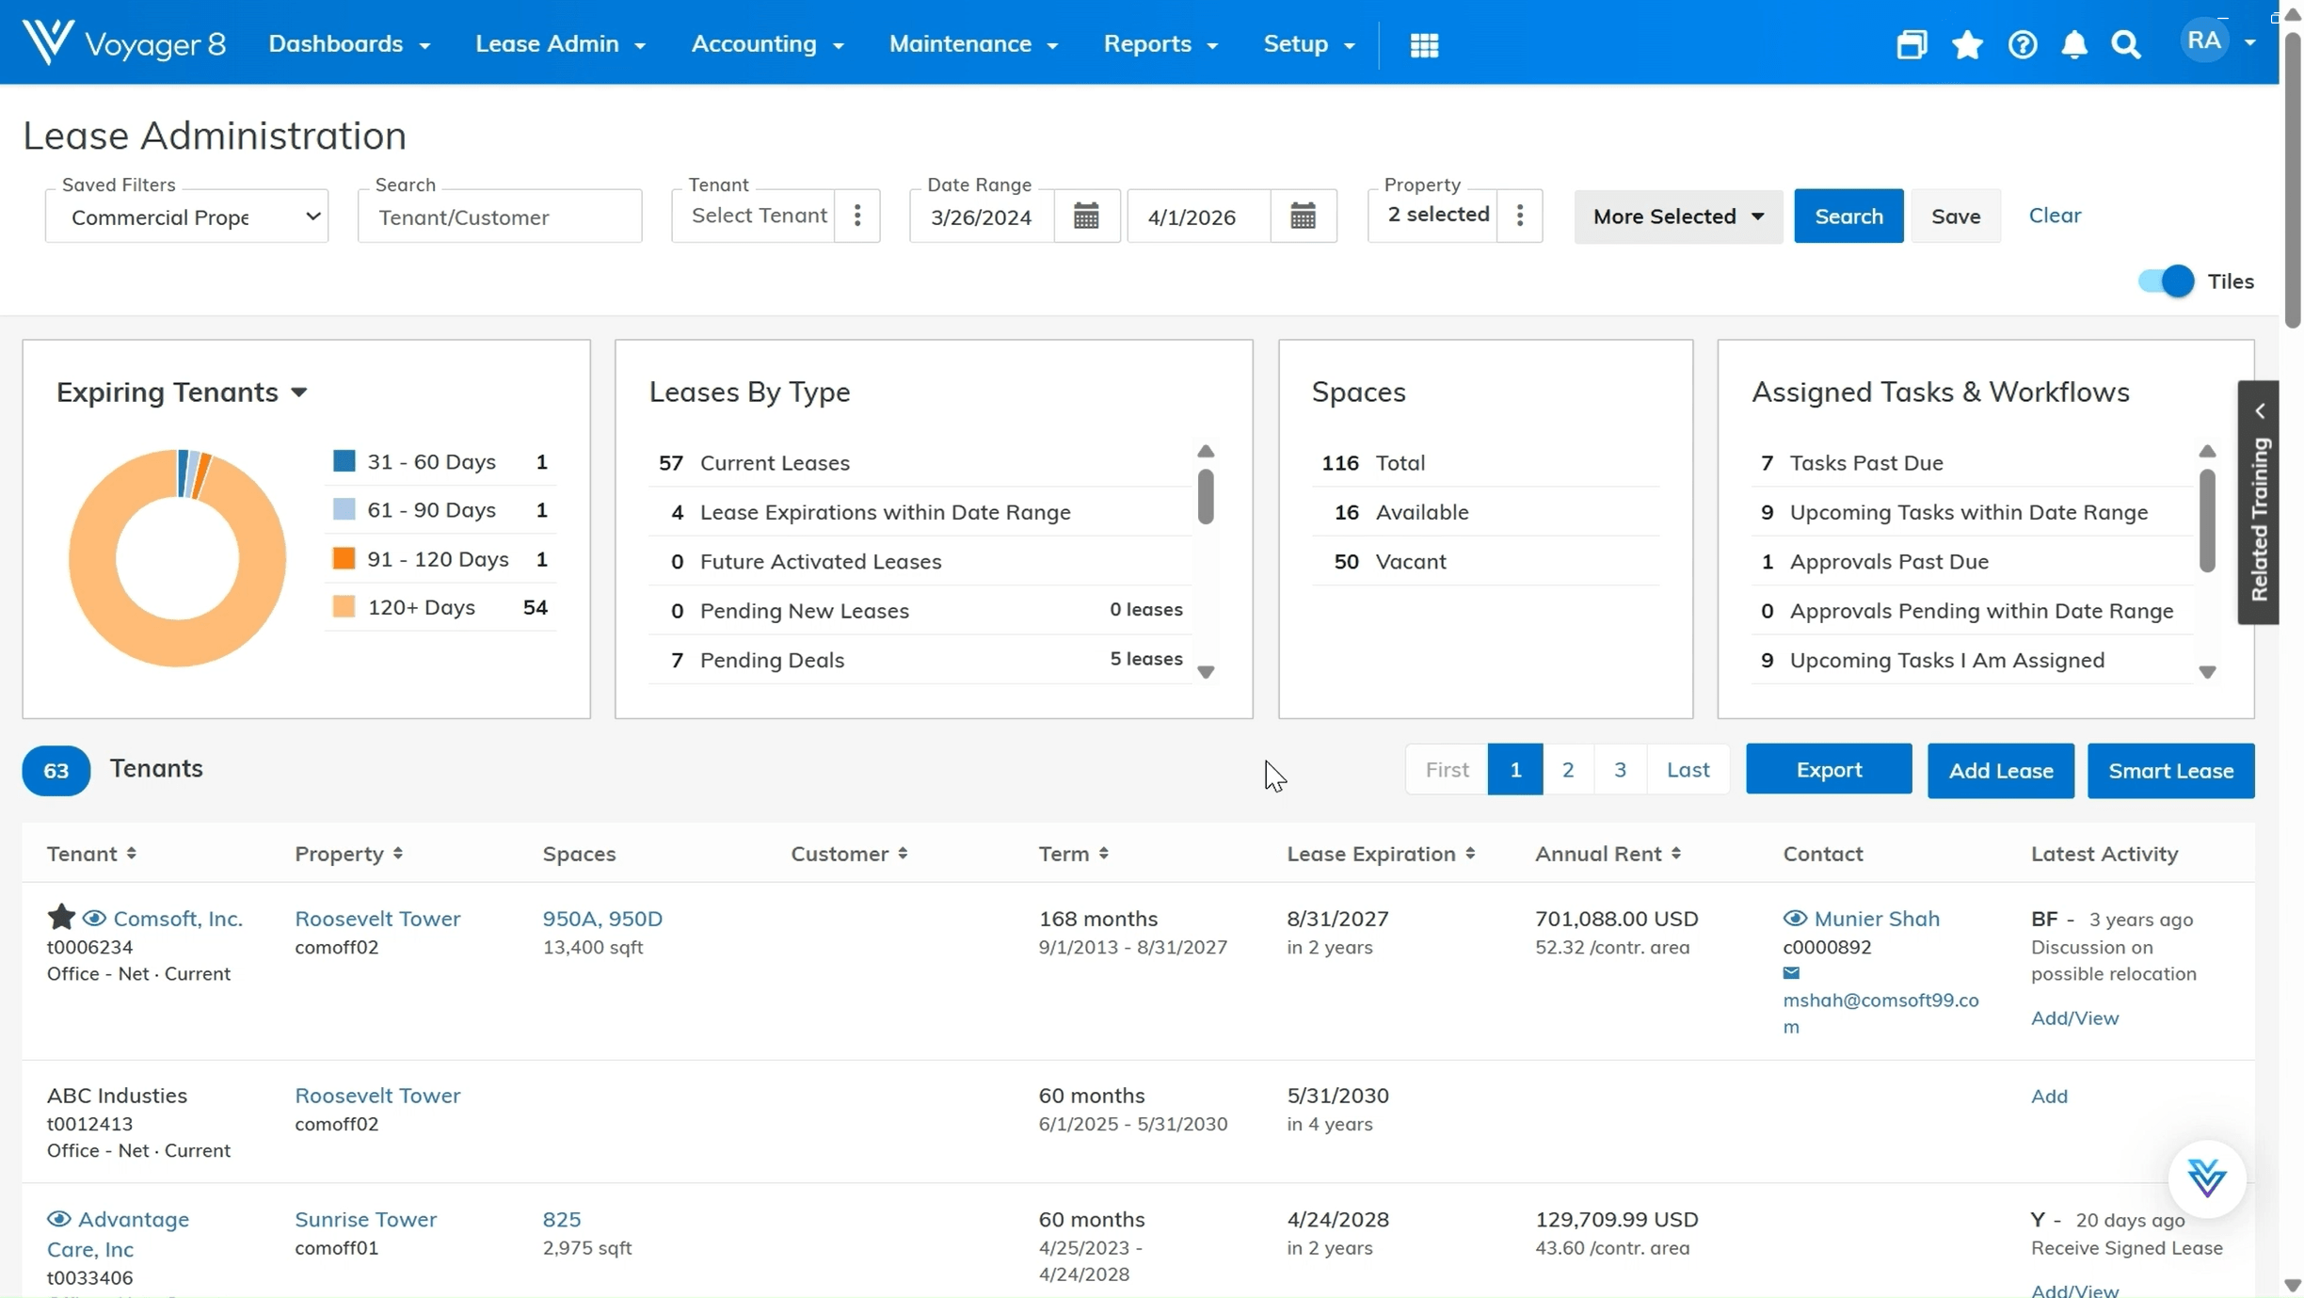This screenshot has width=2304, height=1298.
Task: Open the Accounting menu
Action: click(767, 44)
